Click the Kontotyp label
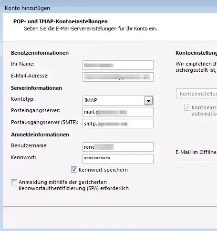This screenshot has height=231, width=217. (x=23, y=99)
